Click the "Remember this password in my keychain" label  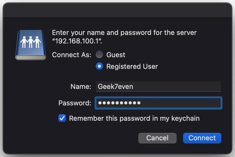point(134,118)
